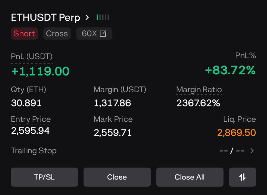The width and height of the screenshot is (267, 195).
Task: Click the Trailing Stop label
Action: (34, 151)
